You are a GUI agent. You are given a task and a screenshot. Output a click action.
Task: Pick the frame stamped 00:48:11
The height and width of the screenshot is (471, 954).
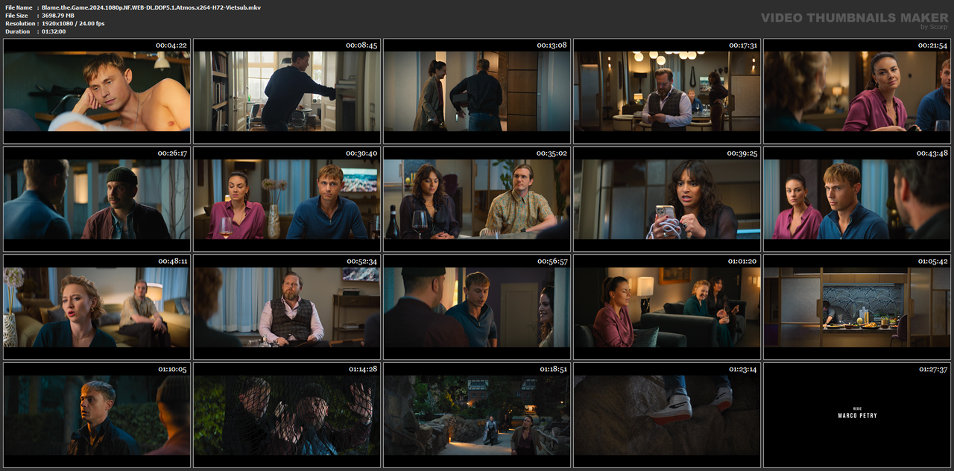[x=97, y=307]
